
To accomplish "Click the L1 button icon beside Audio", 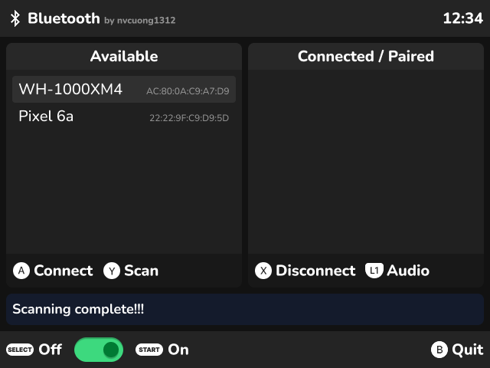I will [x=374, y=271].
